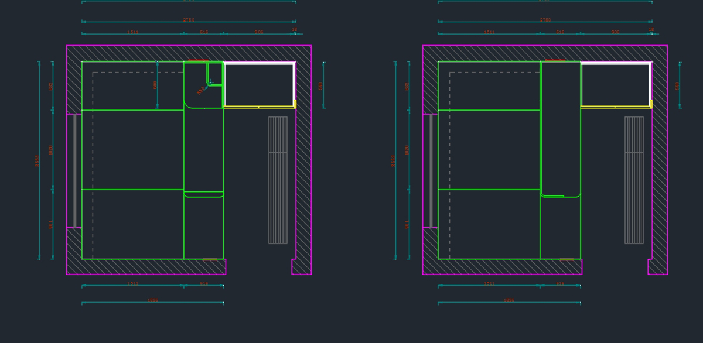This screenshot has width=703, height=343.
Task: Select the 1020 vertical dimension on right drawing
Action: 407,150
